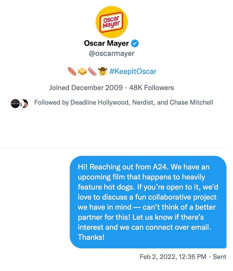
Task: Open the Deadline follower avatar
Action: pyautogui.click(x=15, y=103)
